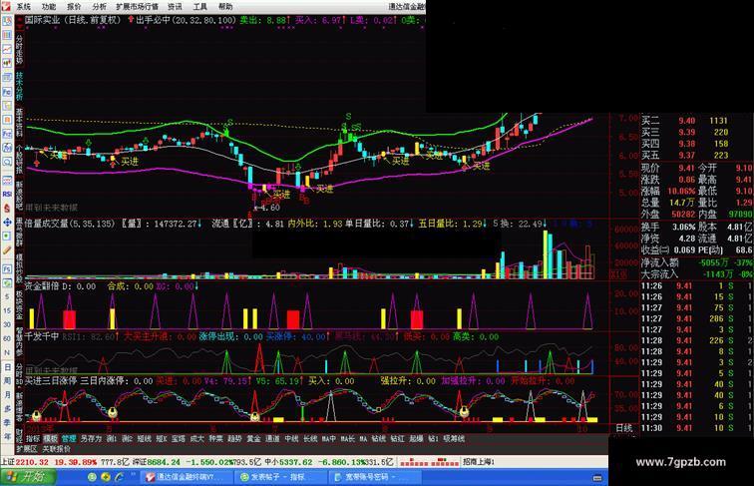Viewport: 754px width, 486px height.
Task: Select the 60-minute period button
Action: [x=7, y=338]
